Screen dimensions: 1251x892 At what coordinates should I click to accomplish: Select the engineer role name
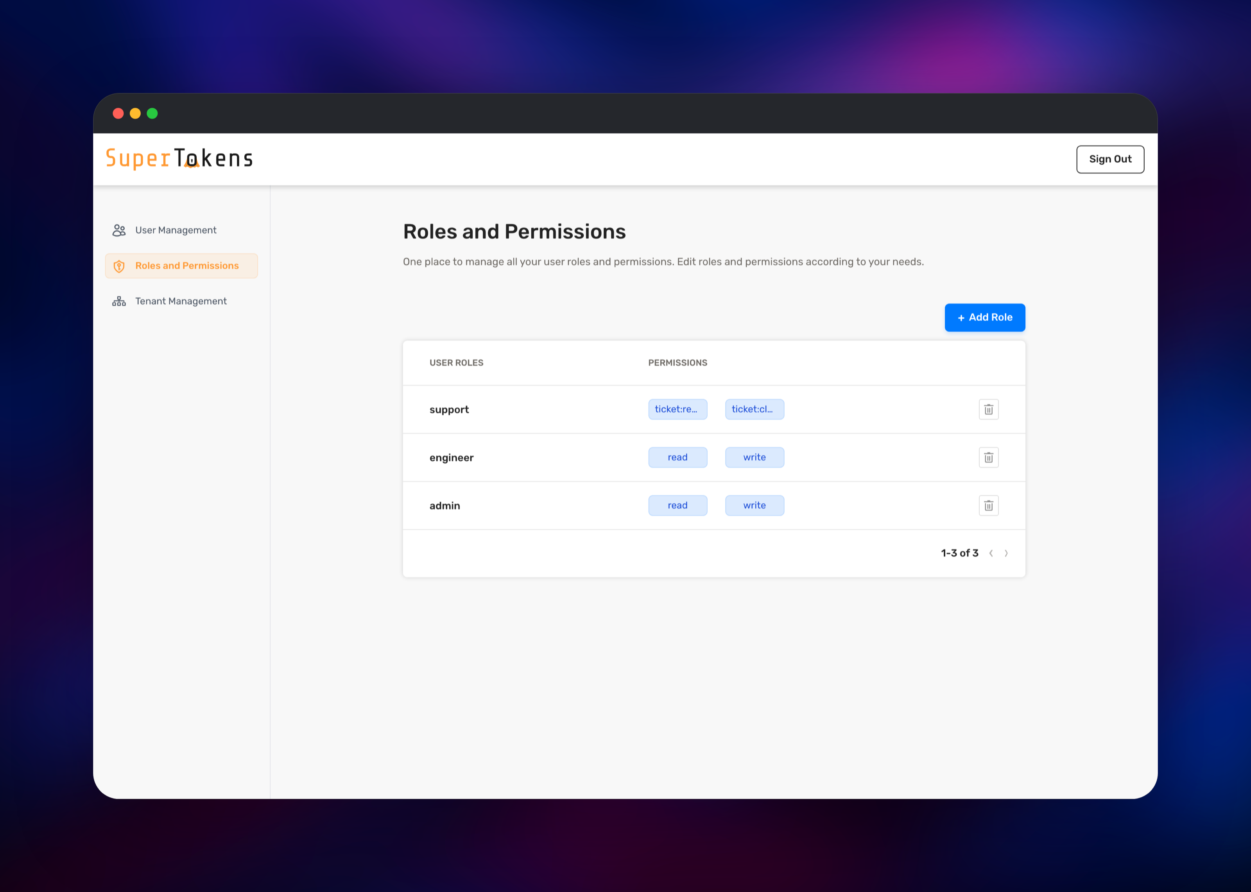tap(451, 458)
